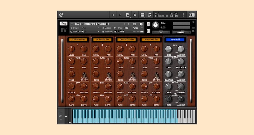The image size is (254, 135).
Task: Open the settings gear options
Action: [135, 15]
